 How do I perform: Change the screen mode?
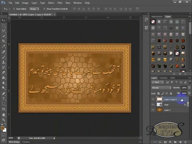point(4,140)
